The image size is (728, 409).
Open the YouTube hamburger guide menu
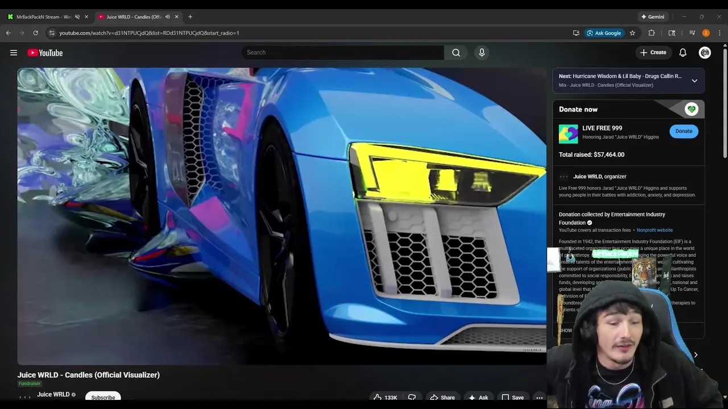(x=14, y=53)
